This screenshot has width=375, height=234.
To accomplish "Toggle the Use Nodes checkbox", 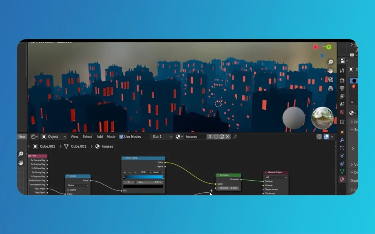I will (121, 137).
